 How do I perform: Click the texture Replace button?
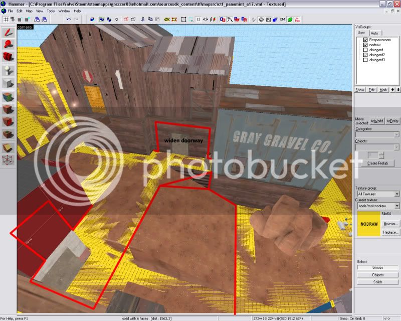390,232
